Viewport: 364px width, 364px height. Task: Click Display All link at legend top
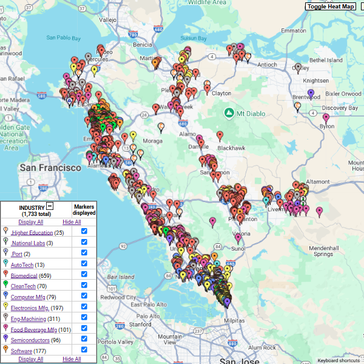[x=31, y=222]
